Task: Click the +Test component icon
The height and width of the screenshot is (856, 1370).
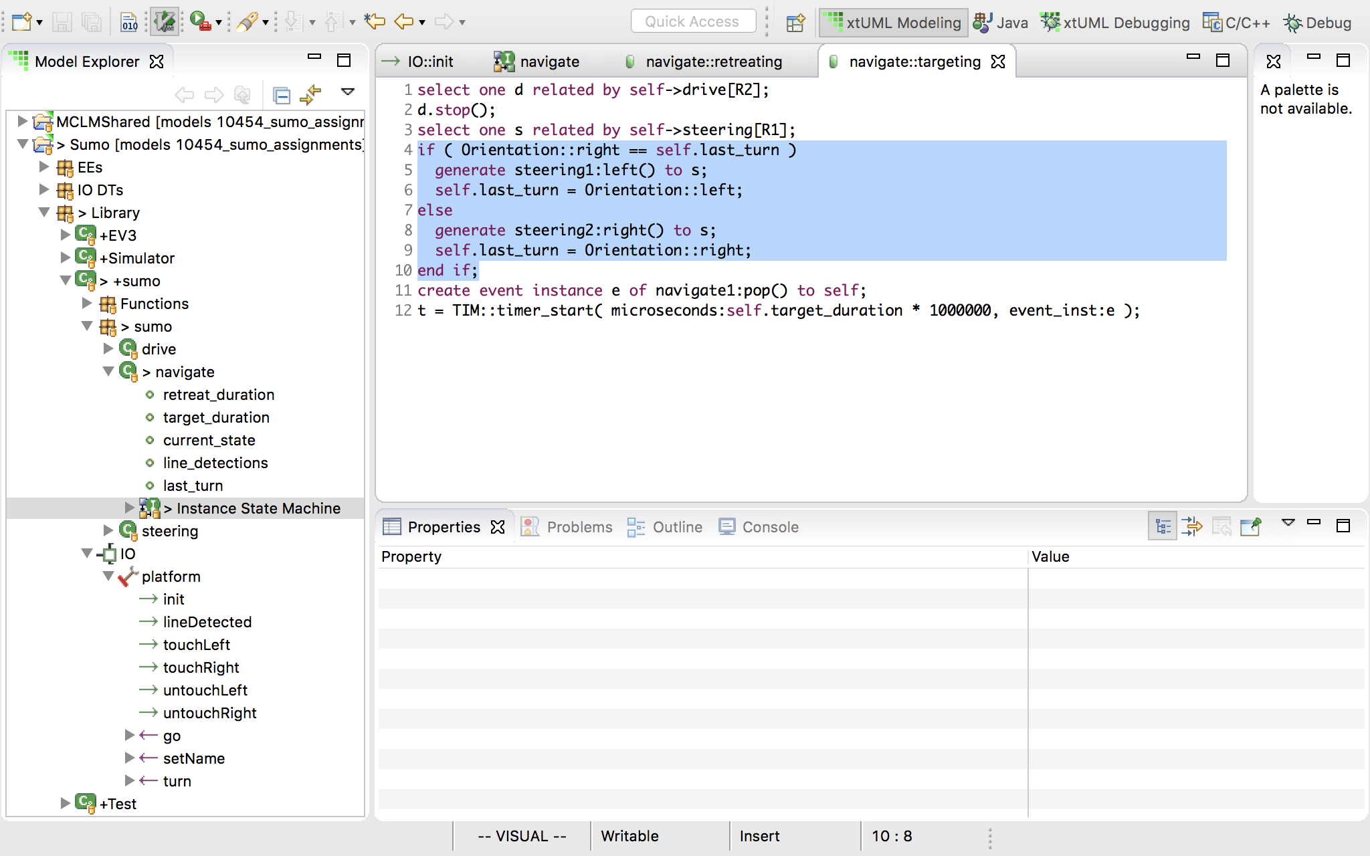Action: click(86, 803)
